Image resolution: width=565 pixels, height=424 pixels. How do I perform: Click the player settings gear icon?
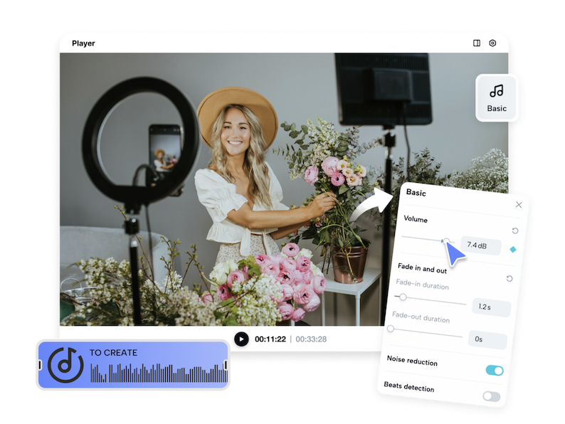click(x=492, y=43)
